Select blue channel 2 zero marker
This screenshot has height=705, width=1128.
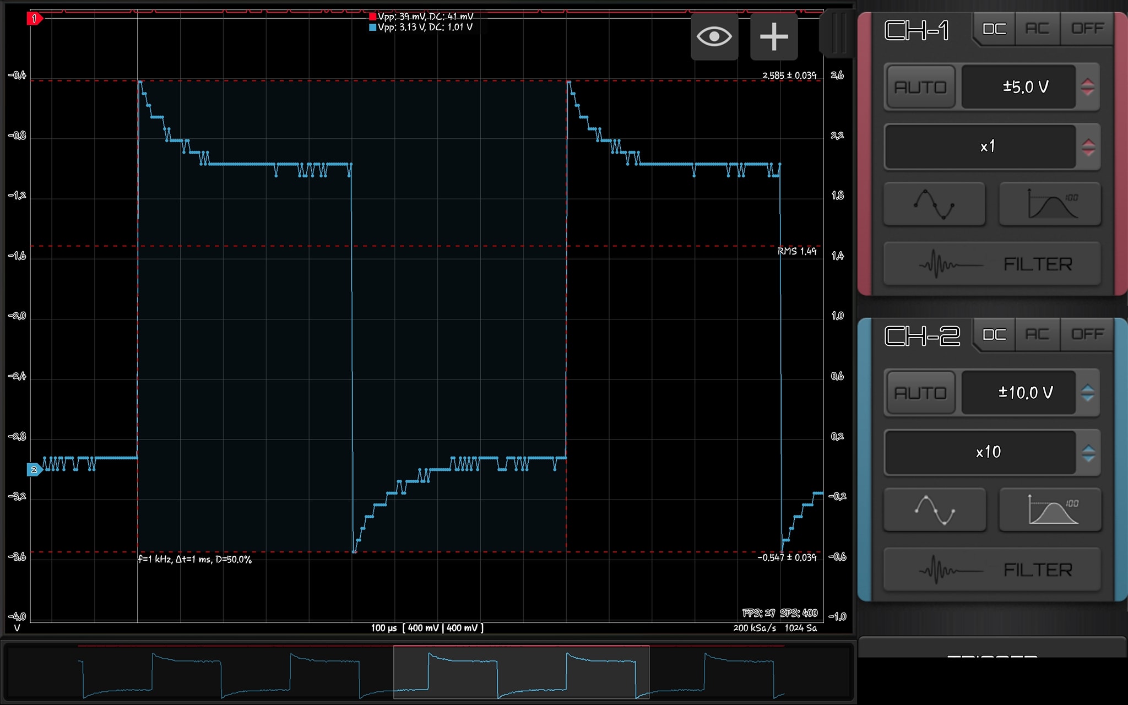[x=35, y=470]
